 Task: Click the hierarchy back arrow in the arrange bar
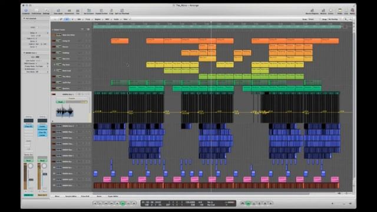[x=55, y=19]
